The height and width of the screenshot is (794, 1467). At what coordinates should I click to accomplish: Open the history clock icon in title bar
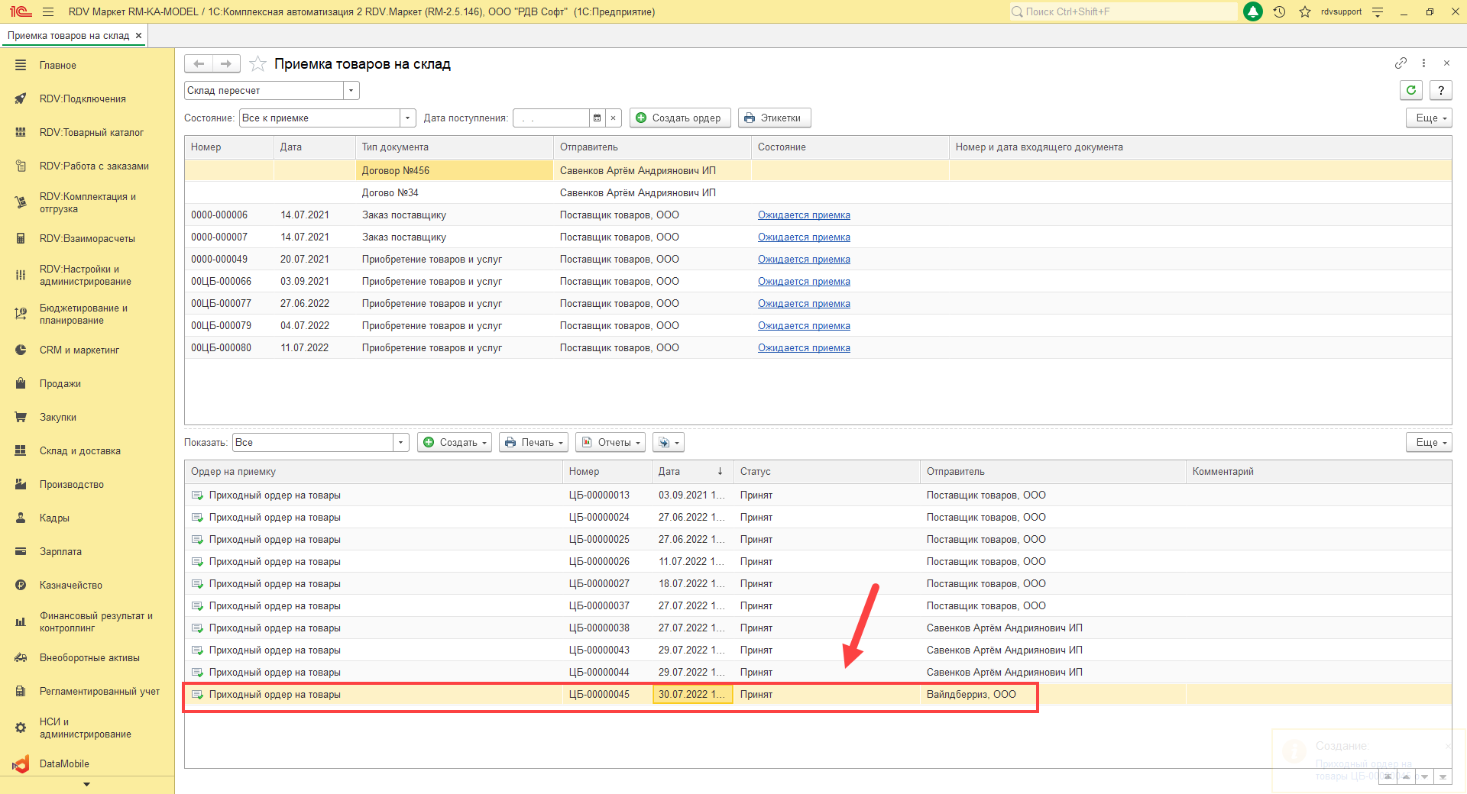(1279, 11)
